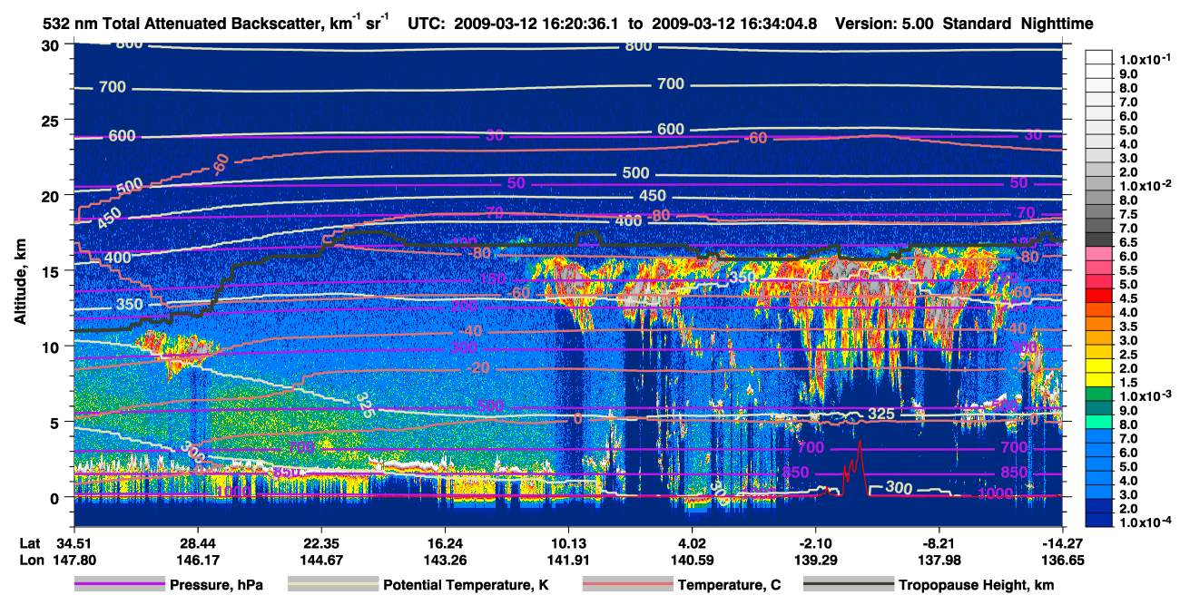Click the 'Temperature, C' legend label
1180x605 pixels.
tap(729, 586)
